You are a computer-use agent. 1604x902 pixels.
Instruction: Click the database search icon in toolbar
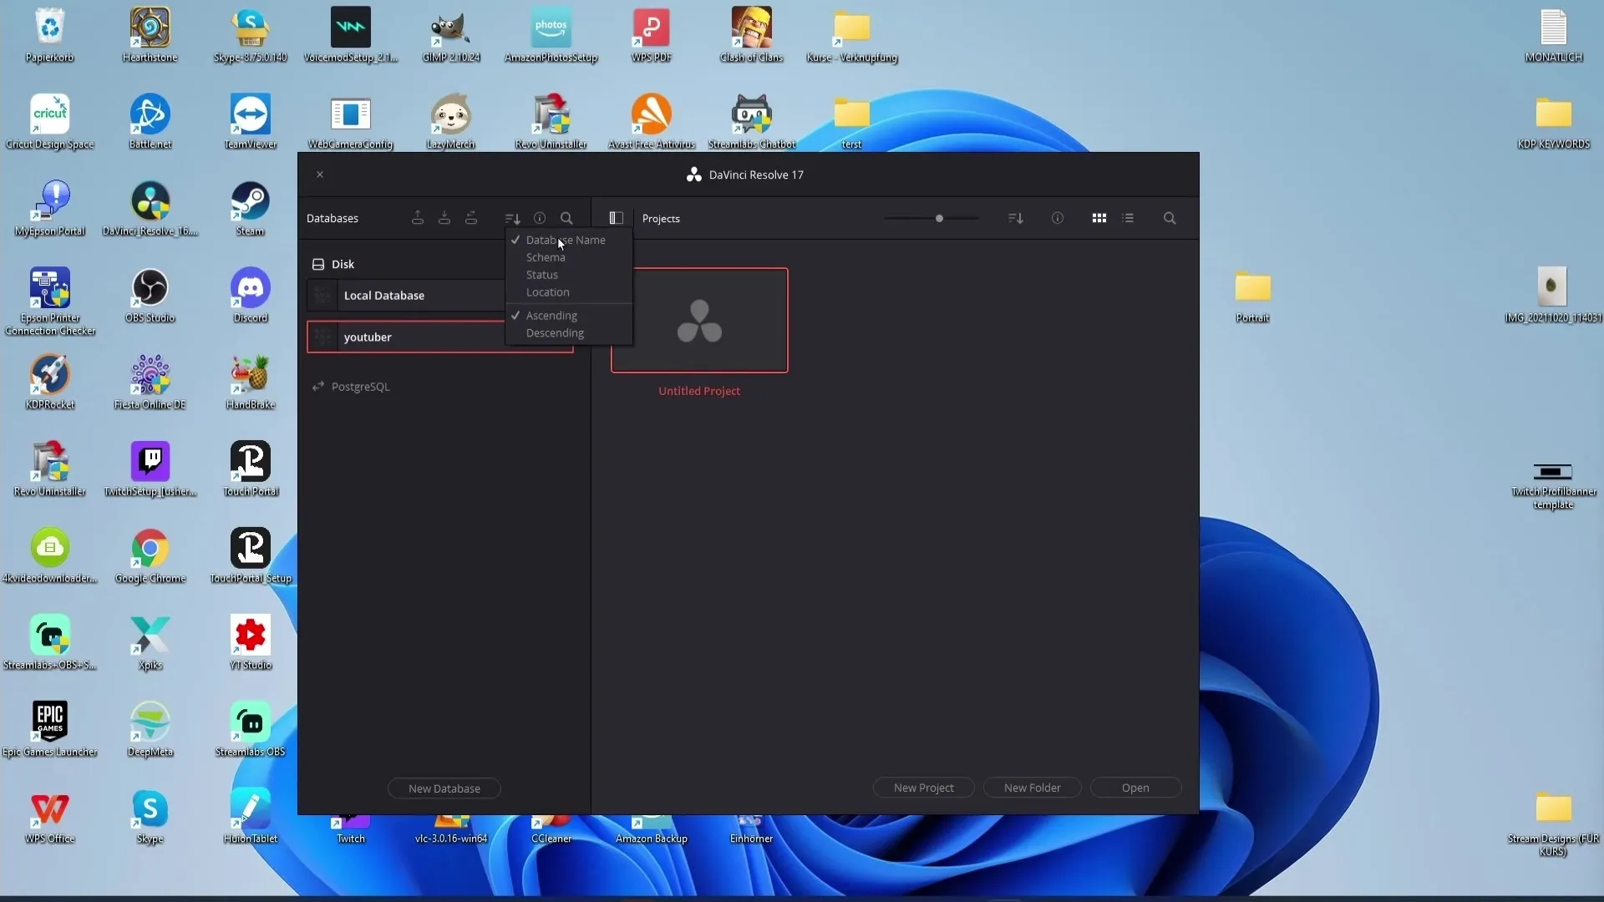pyautogui.click(x=566, y=218)
